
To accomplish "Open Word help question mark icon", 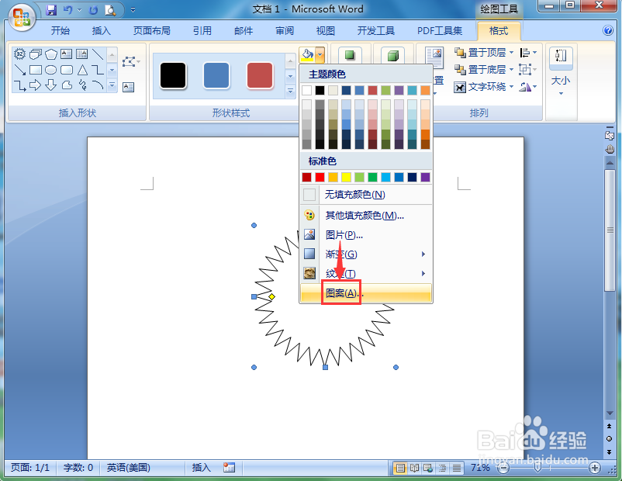I will pyautogui.click(x=608, y=30).
